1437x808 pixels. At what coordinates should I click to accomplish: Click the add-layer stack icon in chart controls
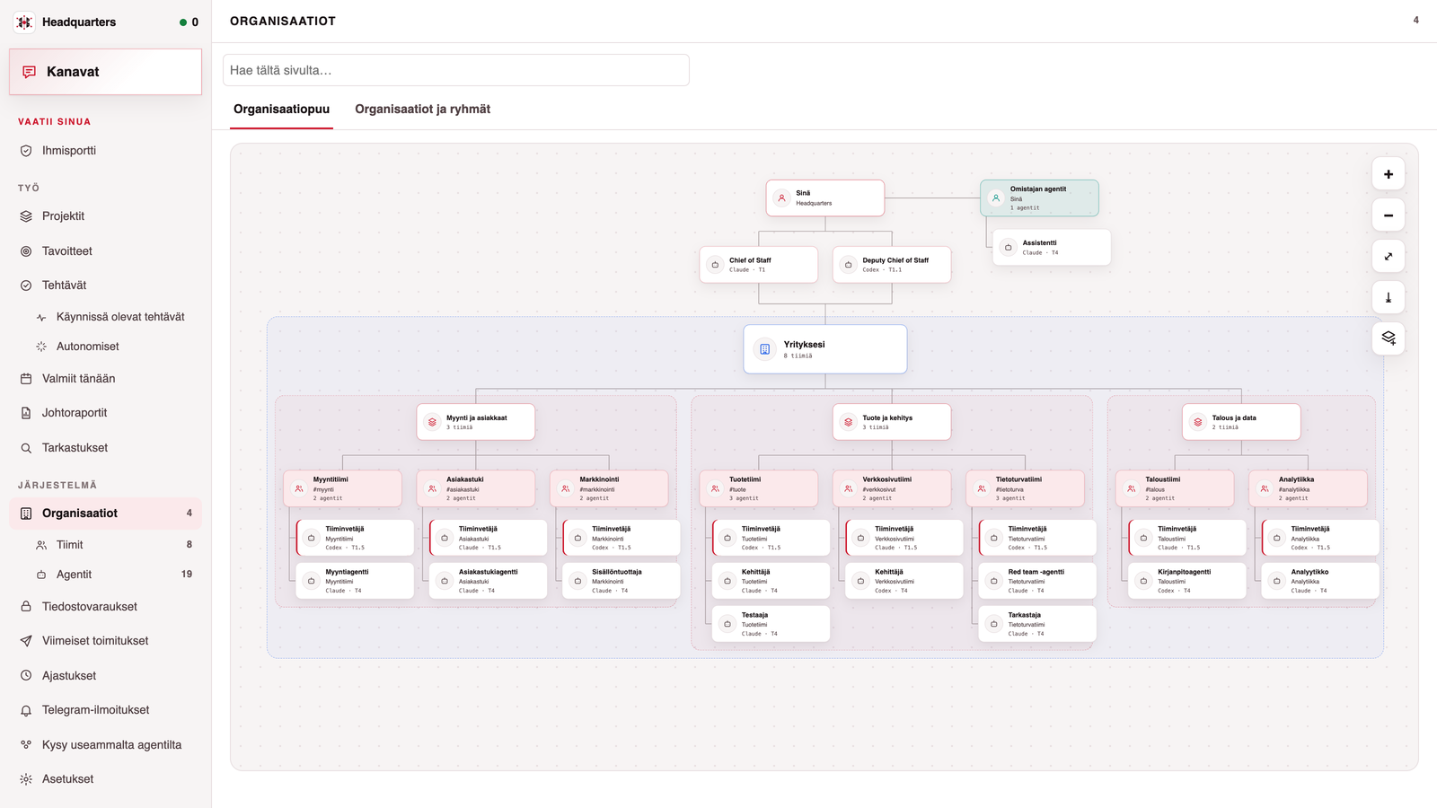pos(1389,338)
